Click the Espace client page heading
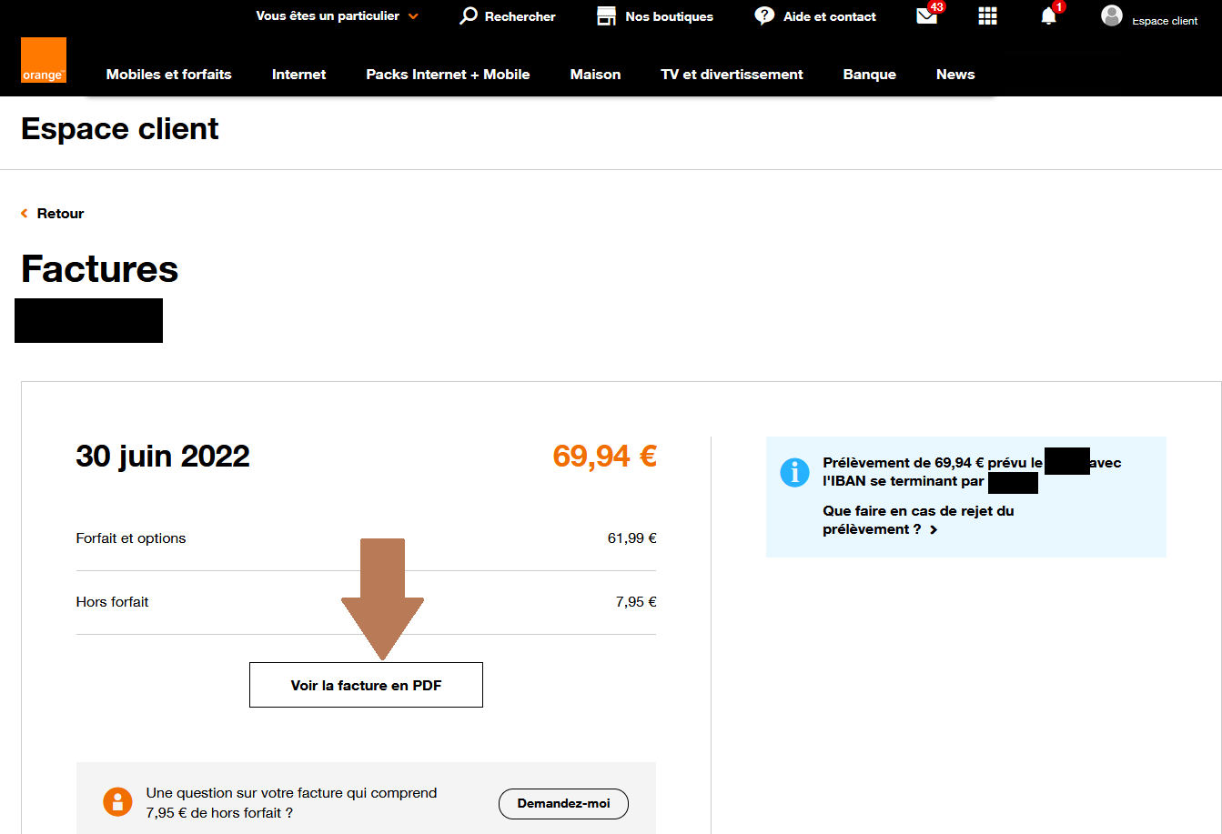Image resolution: width=1222 pixels, height=834 pixels. click(120, 129)
